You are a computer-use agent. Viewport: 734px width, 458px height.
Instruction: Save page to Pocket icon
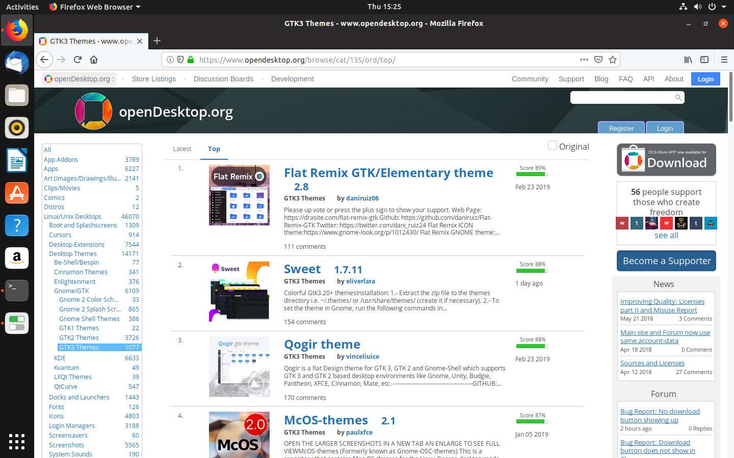[598, 60]
